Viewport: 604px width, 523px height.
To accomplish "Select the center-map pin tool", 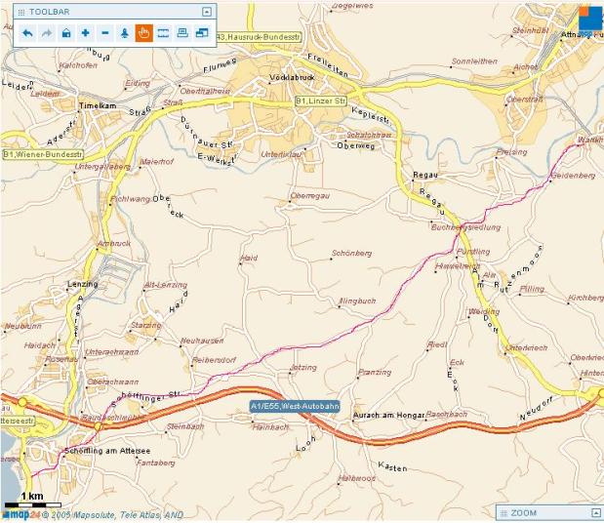I will [x=124, y=33].
